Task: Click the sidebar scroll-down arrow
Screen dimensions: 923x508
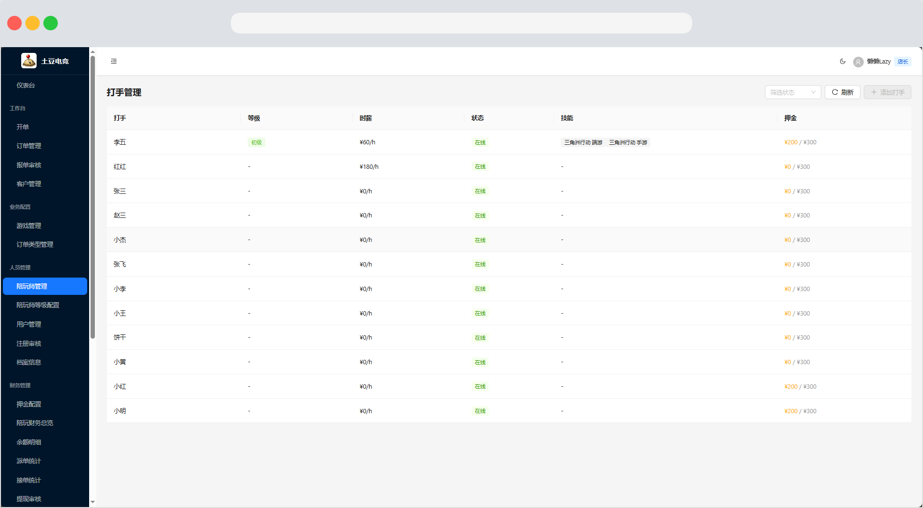Action: click(92, 502)
